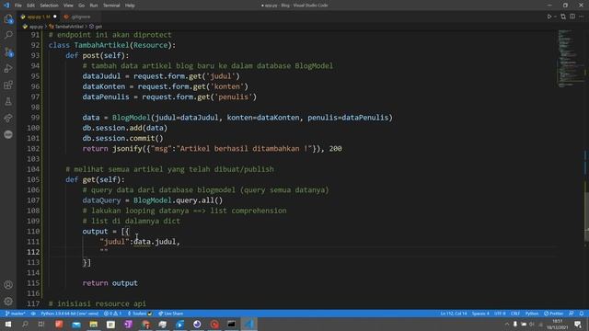
Task: Open the Edit menu
Action: (x=30, y=6)
